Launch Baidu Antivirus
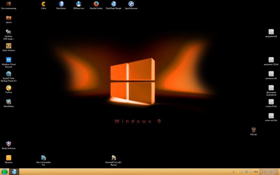Viewport: 280px width, 175px height. 8,145
